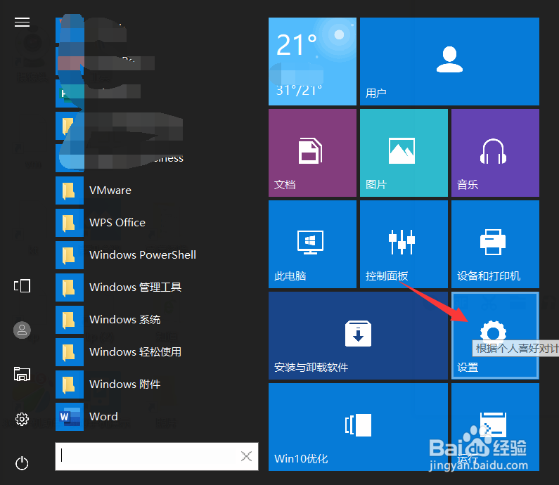559x485 pixels.
Task: Click the power button in the sidebar
Action: 22,463
